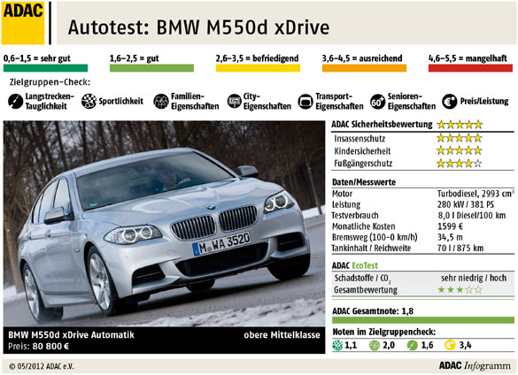Click the Preis/Leistung euro icon
Viewport: 518px width, 375px height.
point(449,102)
